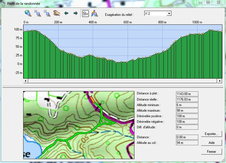The height and width of the screenshot is (163, 226).
Task: Click the left arrow navigation icon
Action: [66, 13]
